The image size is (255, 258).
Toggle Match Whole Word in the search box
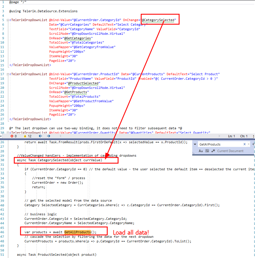207,150
